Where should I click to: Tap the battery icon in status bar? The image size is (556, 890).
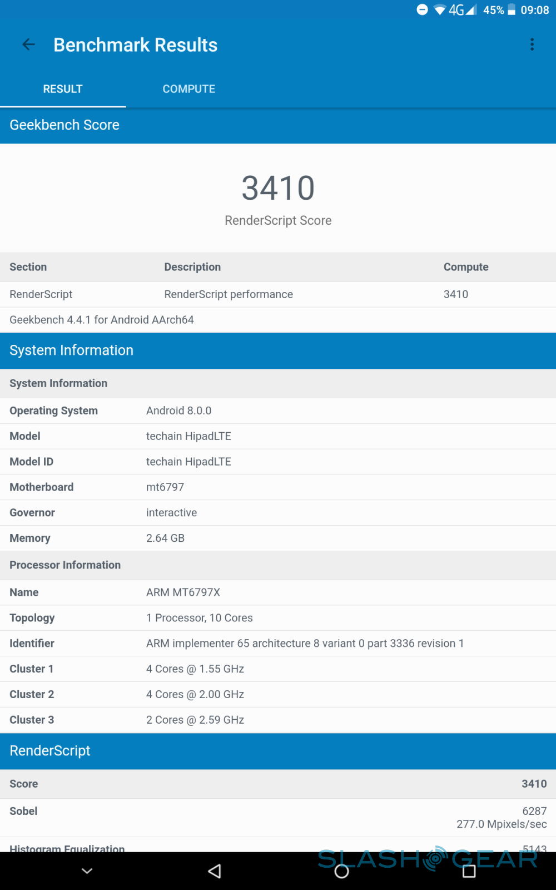click(x=512, y=10)
